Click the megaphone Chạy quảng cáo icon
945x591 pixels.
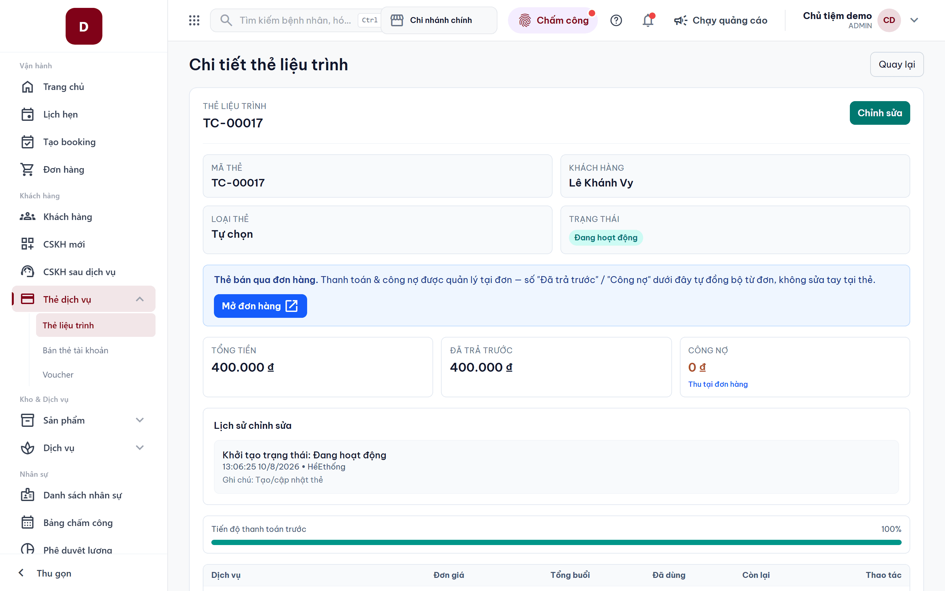pyautogui.click(x=680, y=20)
